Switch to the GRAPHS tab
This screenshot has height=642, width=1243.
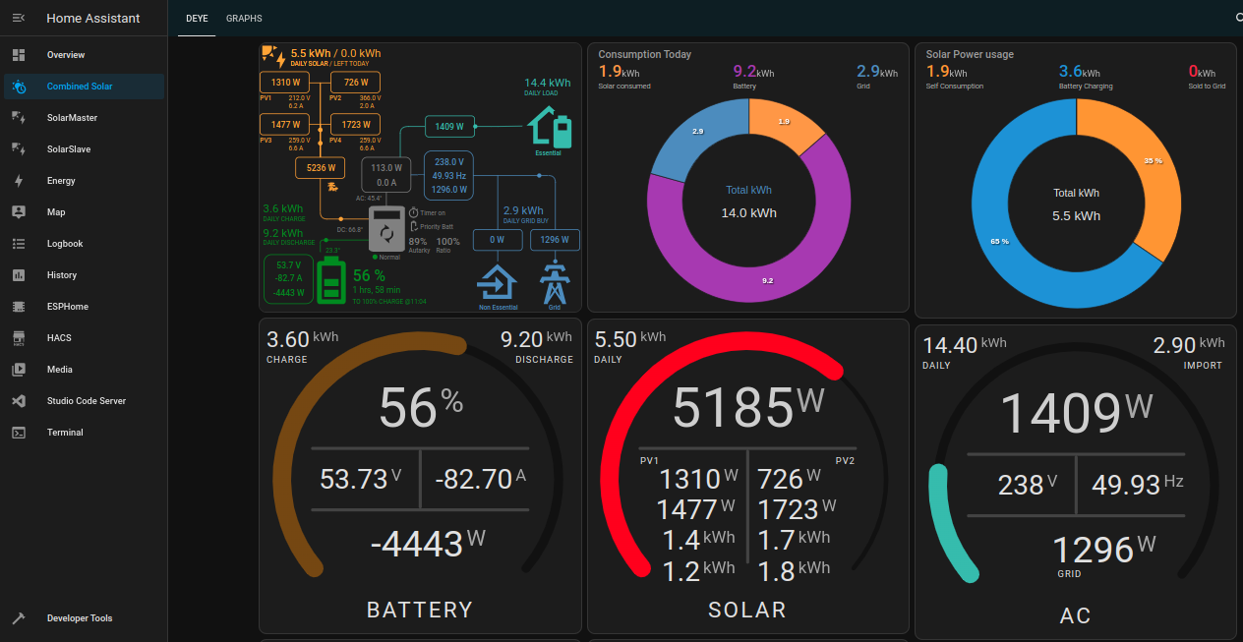(244, 19)
